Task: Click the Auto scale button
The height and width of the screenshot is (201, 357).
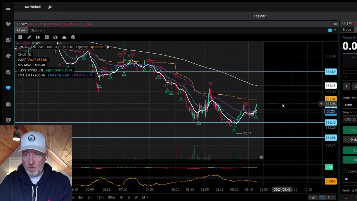Action: pos(331,197)
